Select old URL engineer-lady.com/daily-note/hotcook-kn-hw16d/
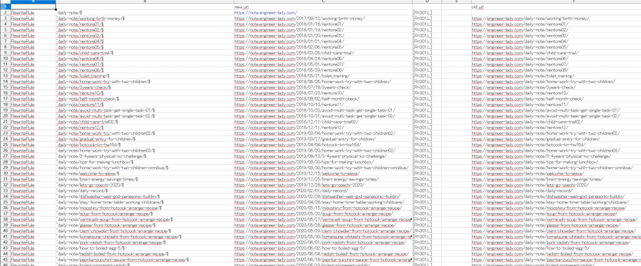The height and width of the screenshot is (266, 641). coord(556,144)
